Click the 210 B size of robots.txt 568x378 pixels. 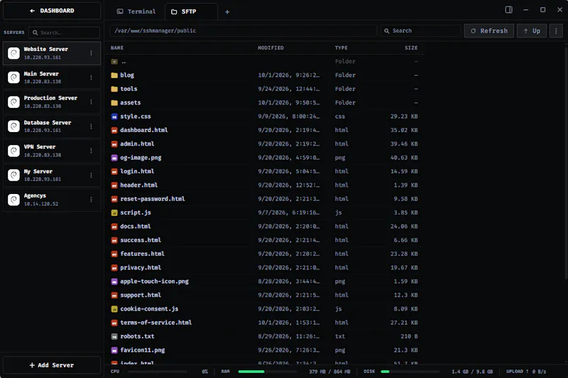409,336
